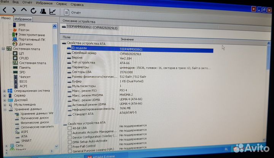
Task: Open the user preferences silhouette icon
Action: [x=43, y=11]
